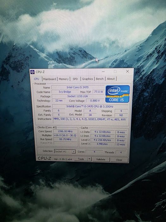Viewport: 166px width, 222px height.
Task: Click the i5-3470 CPU @ 3.20GHz specification
Action: pos(90,106)
